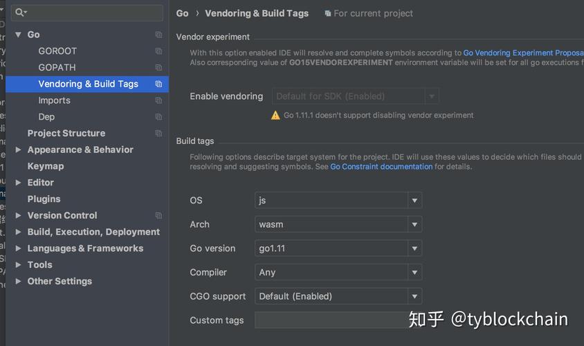
Task: Click the project-level icon beside Version Control
Action: click(x=158, y=216)
